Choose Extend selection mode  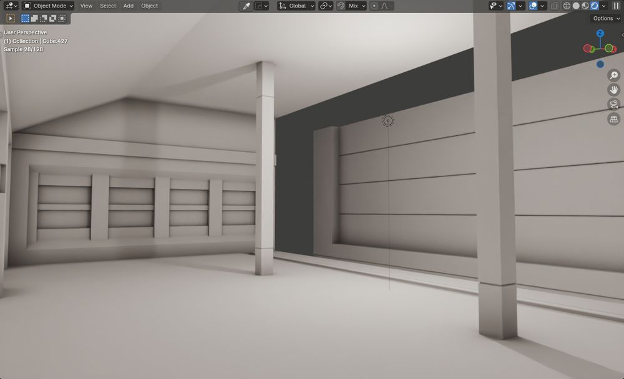(34, 18)
